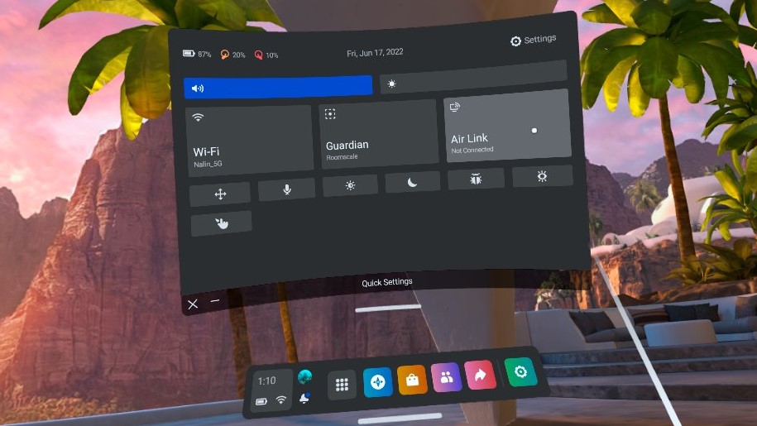Viewport: 757px width, 426px height.
Task: Open the green Settings gear app
Action: click(520, 371)
